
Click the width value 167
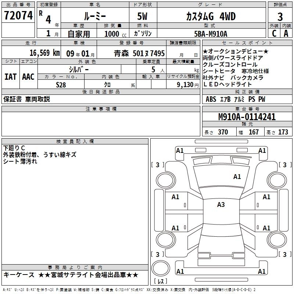tap(254, 132)
